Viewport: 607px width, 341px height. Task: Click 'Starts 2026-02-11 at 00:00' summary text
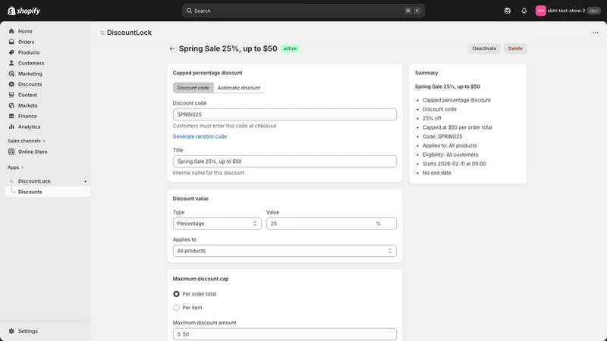(454, 164)
